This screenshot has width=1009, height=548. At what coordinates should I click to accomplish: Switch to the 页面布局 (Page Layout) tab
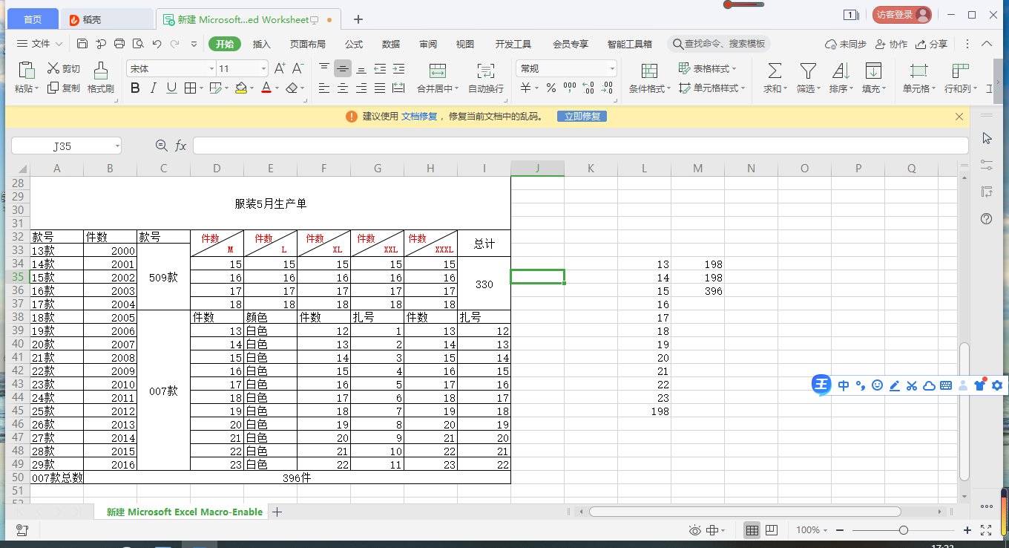[x=307, y=44]
